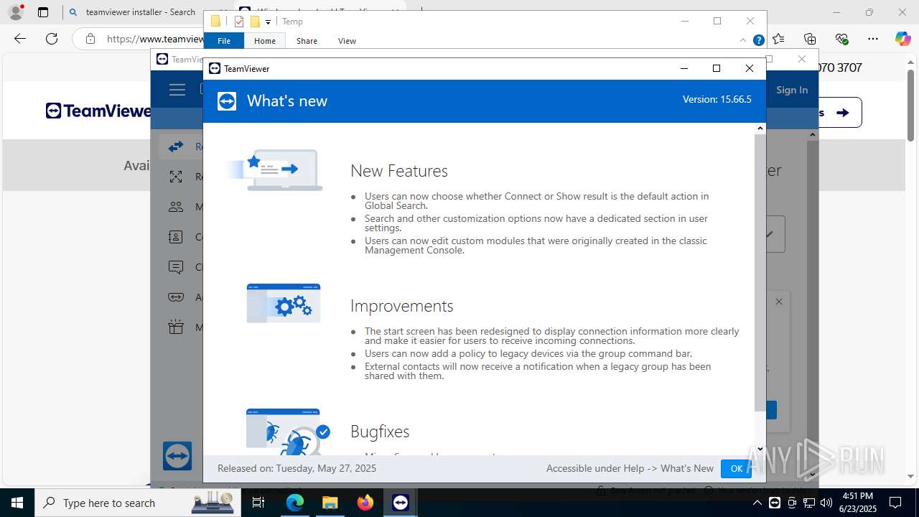Switch to Share tab in Temp Explorer window
Screen dimensions: 919x517
click(x=307, y=41)
